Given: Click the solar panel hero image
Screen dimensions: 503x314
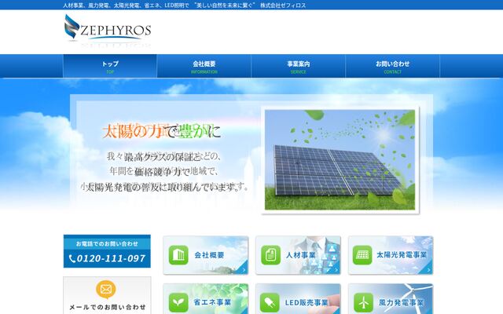Looking at the screenshot, I should (x=340, y=160).
